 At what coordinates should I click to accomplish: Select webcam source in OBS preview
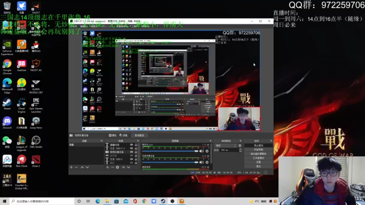239,118
